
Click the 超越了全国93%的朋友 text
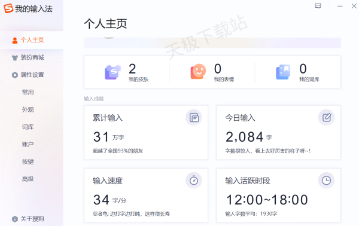pos(118,151)
